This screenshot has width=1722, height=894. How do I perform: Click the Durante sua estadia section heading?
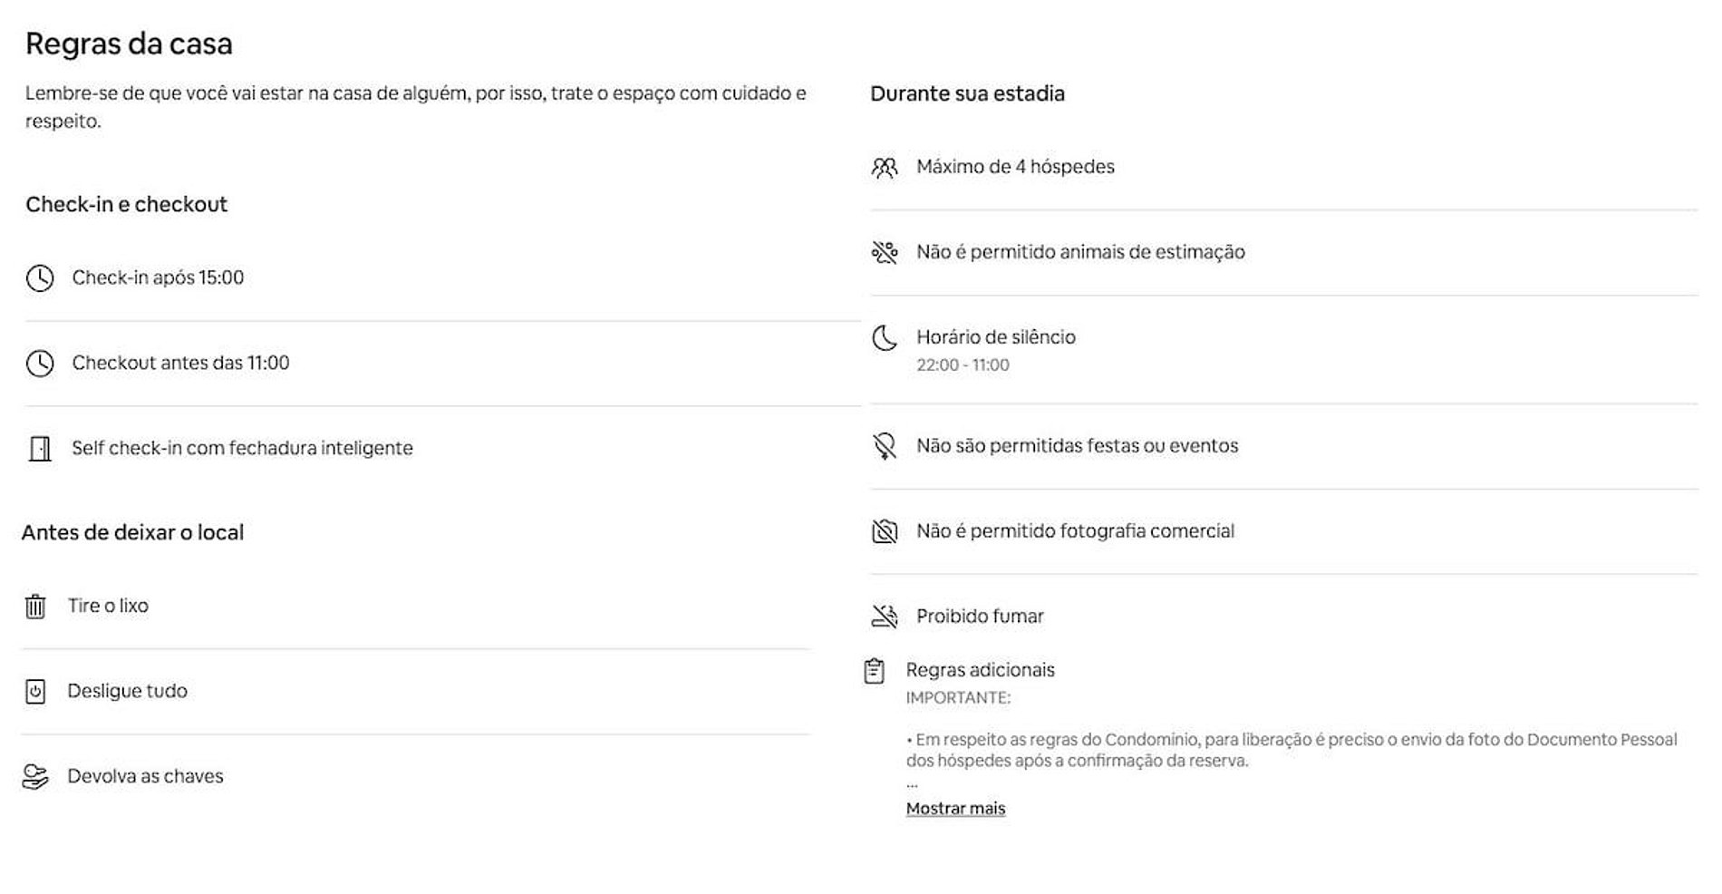point(967,94)
